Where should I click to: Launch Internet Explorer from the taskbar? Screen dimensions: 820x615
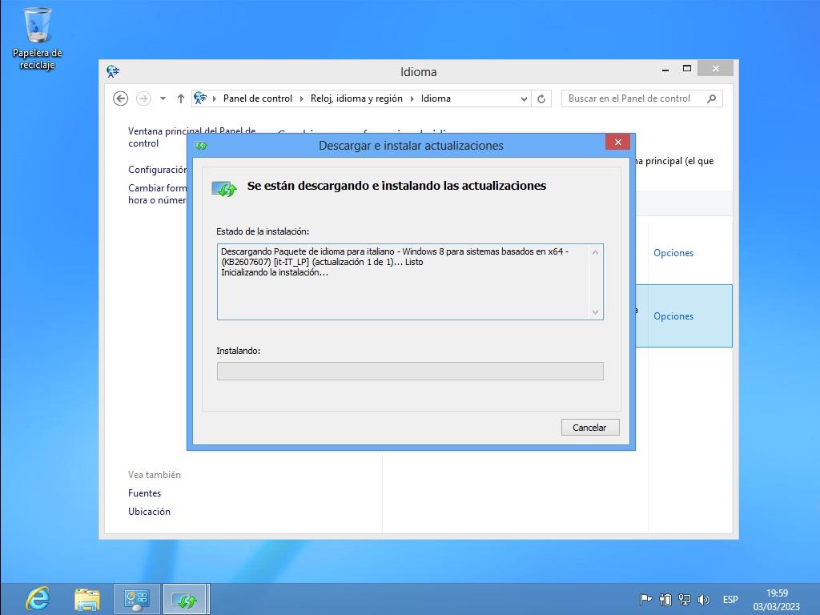pos(38,599)
